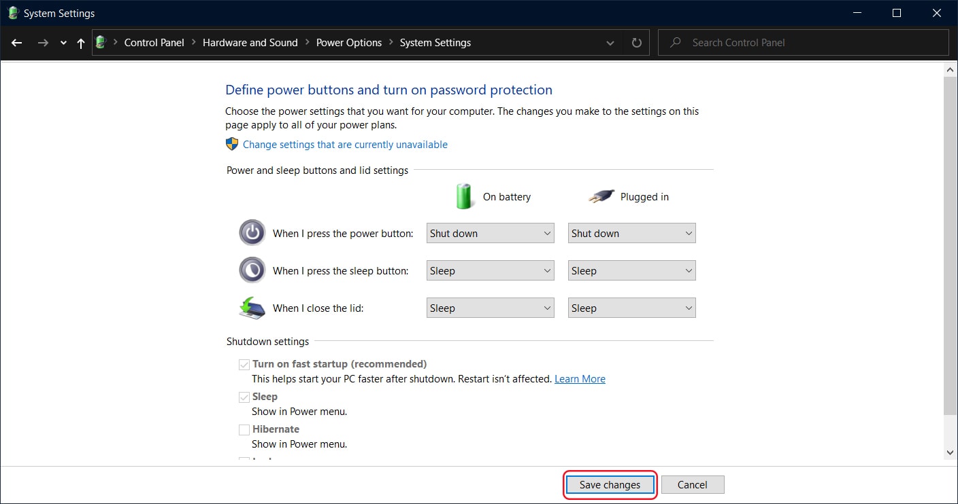Click the back arrow navigation icon
This screenshot has width=958, height=504.
click(17, 42)
